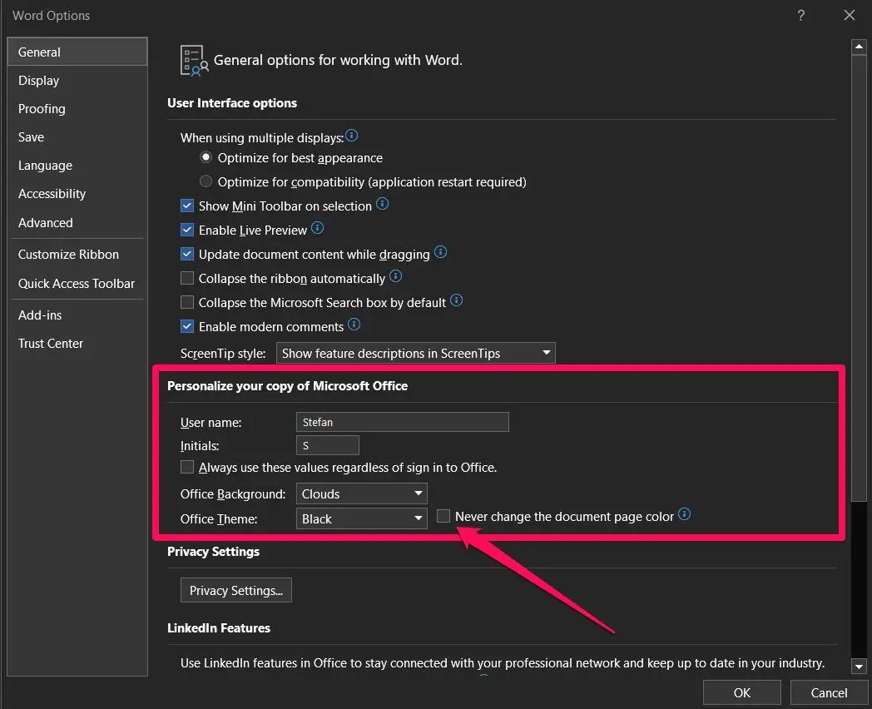Check Collapse the Microsoft Search box by default
This screenshot has height=709, width=872.
click(x=187, y=302)
